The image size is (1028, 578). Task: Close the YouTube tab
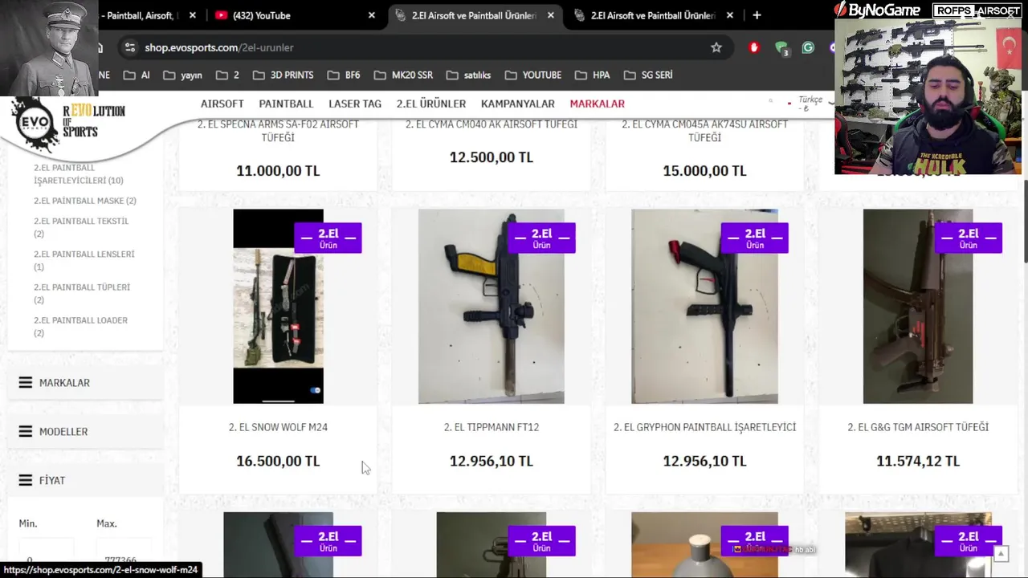tap(371, 15)
